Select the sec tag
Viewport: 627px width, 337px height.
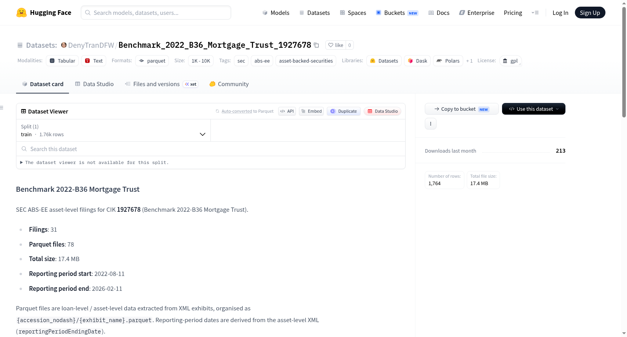click(x=241, y=61)
